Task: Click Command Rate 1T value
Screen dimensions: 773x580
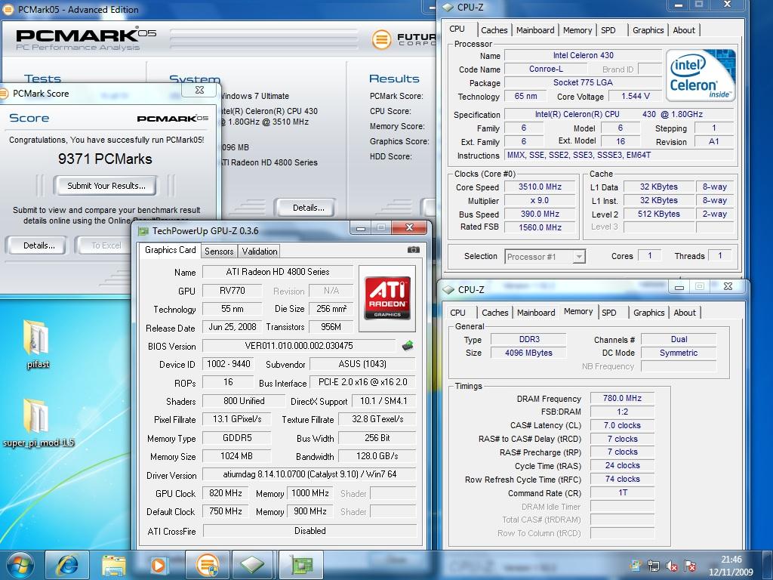Action: coord(622,492)
